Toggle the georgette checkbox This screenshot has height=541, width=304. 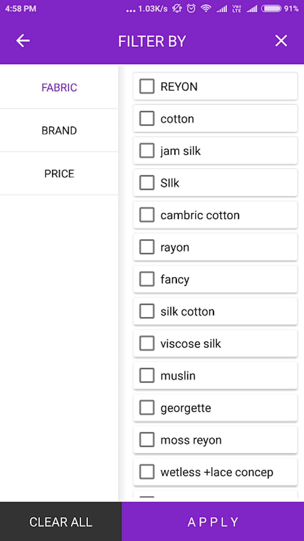[x=147, y=408]
